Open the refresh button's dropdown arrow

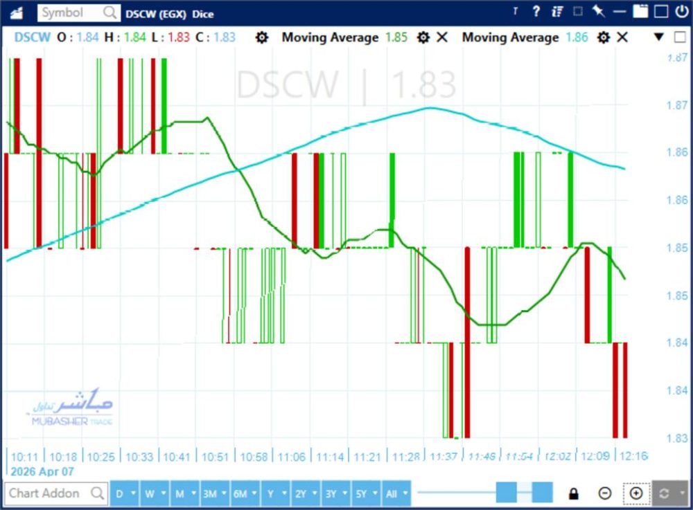point(682,493)
